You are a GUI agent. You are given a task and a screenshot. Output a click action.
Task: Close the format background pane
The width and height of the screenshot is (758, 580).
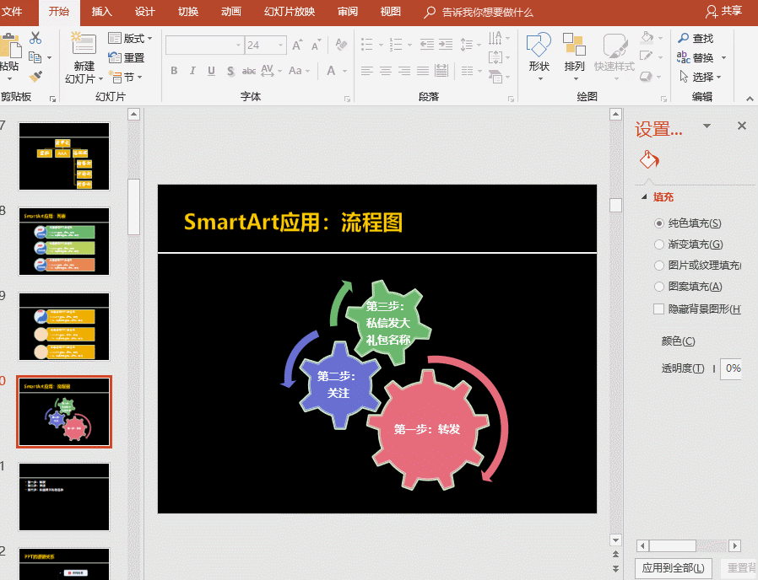coord(742,126)
